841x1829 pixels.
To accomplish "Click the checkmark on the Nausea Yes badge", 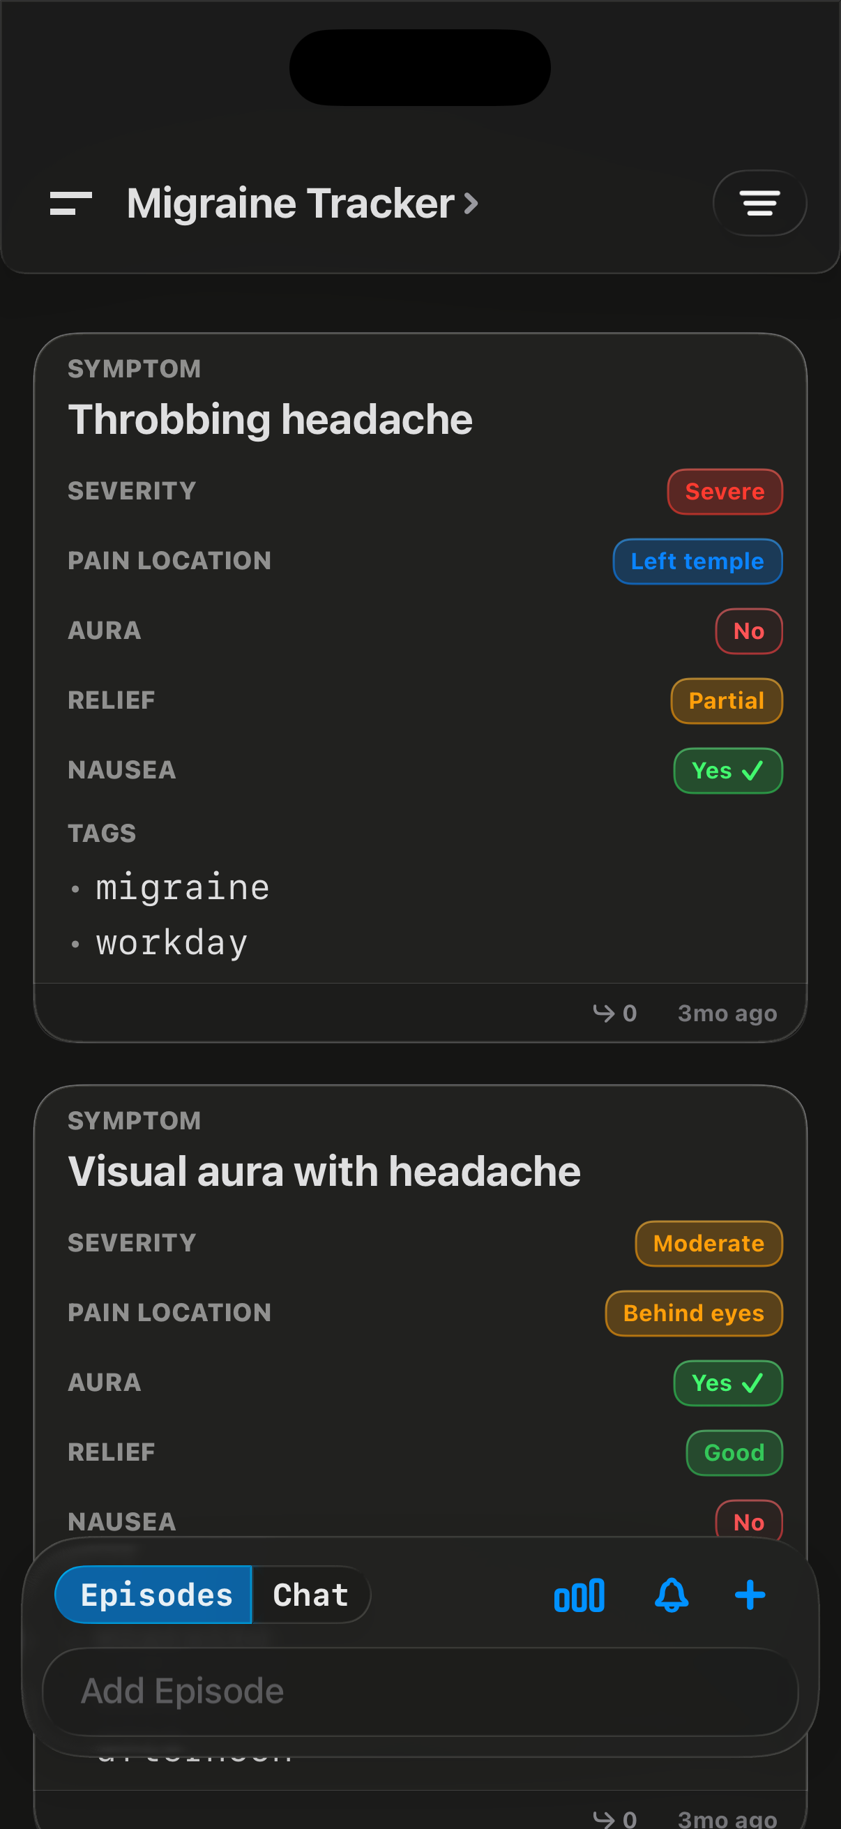I will 754,770.
